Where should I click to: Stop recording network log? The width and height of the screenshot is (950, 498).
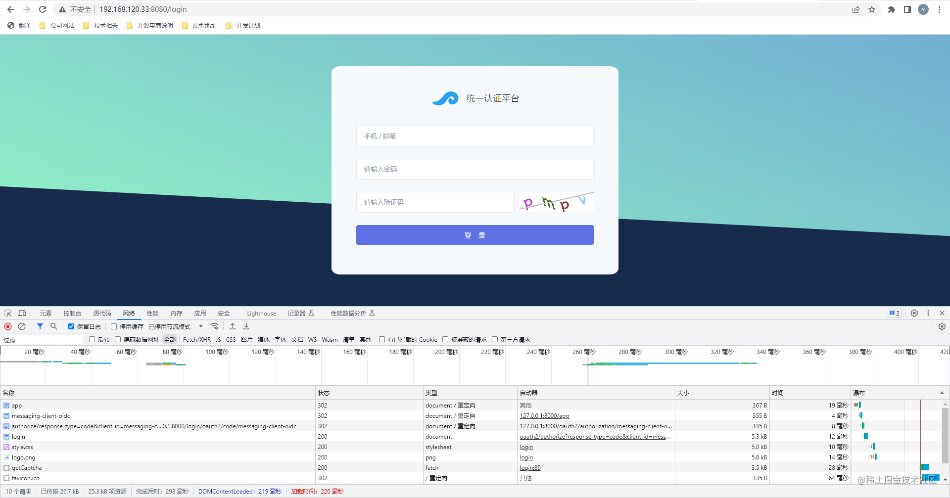pos(8,326)
